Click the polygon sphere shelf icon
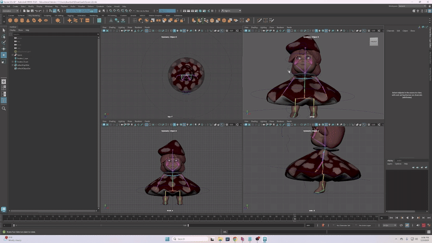432x243 pixels. 10,21
